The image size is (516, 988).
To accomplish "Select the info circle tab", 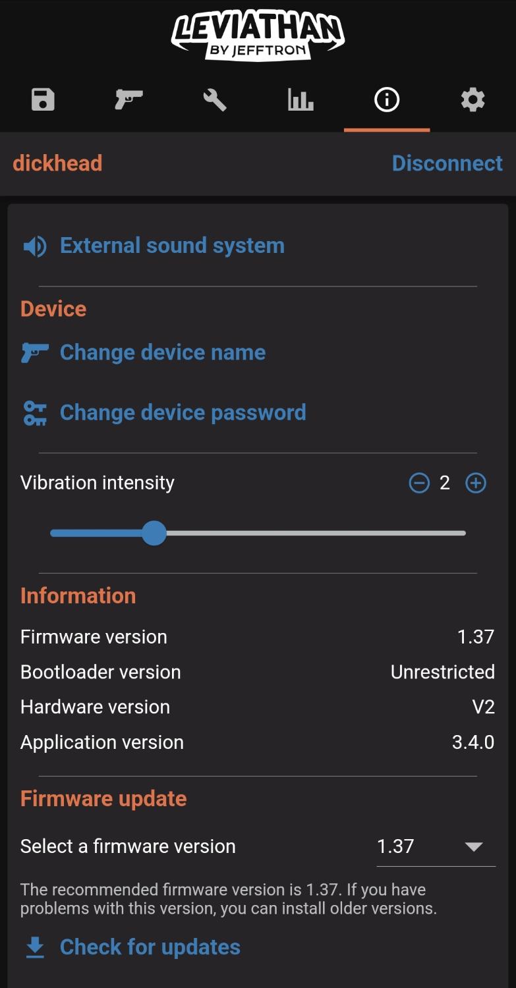I will 387,100.
